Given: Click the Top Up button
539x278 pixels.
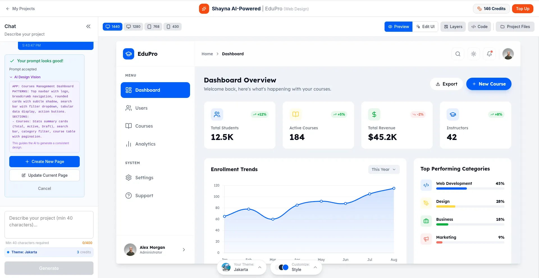Looking at the screenshot, I should (x=522, y=9).
